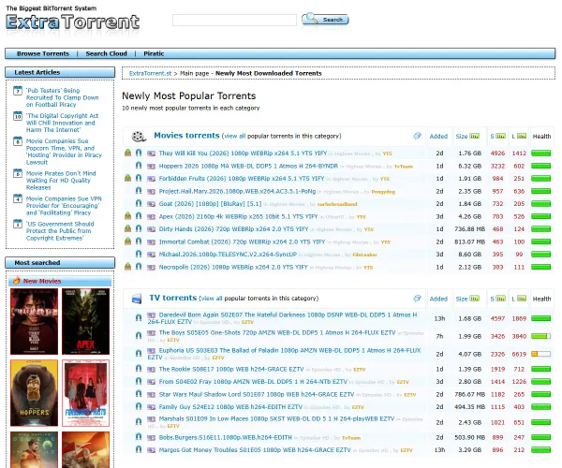Click the L leechers sort icon in TV header

click(x=522, y=299)
